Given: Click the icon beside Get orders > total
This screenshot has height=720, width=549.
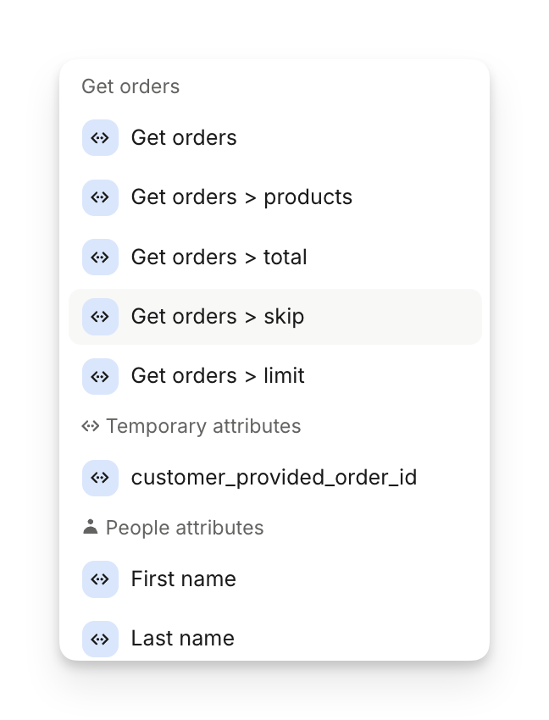Looking at the screenshot, I should click(x=100, y=257).
